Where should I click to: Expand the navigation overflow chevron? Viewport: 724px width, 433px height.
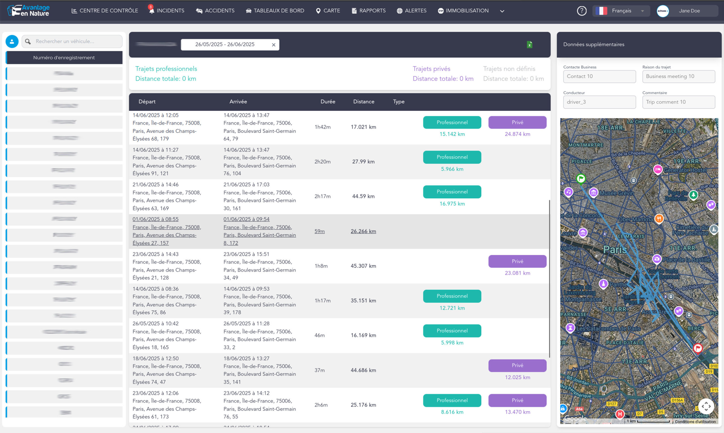502,11
